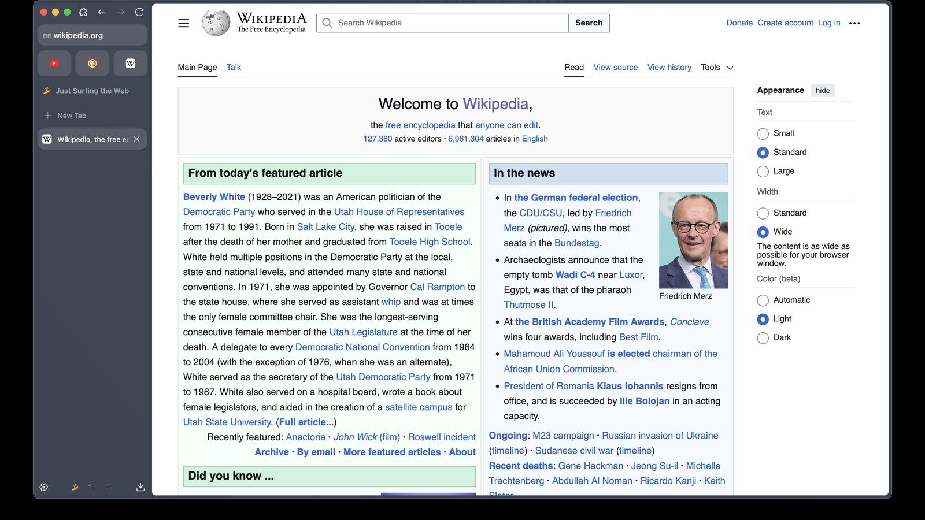Open the free encyclopedia link

(420, 125)
